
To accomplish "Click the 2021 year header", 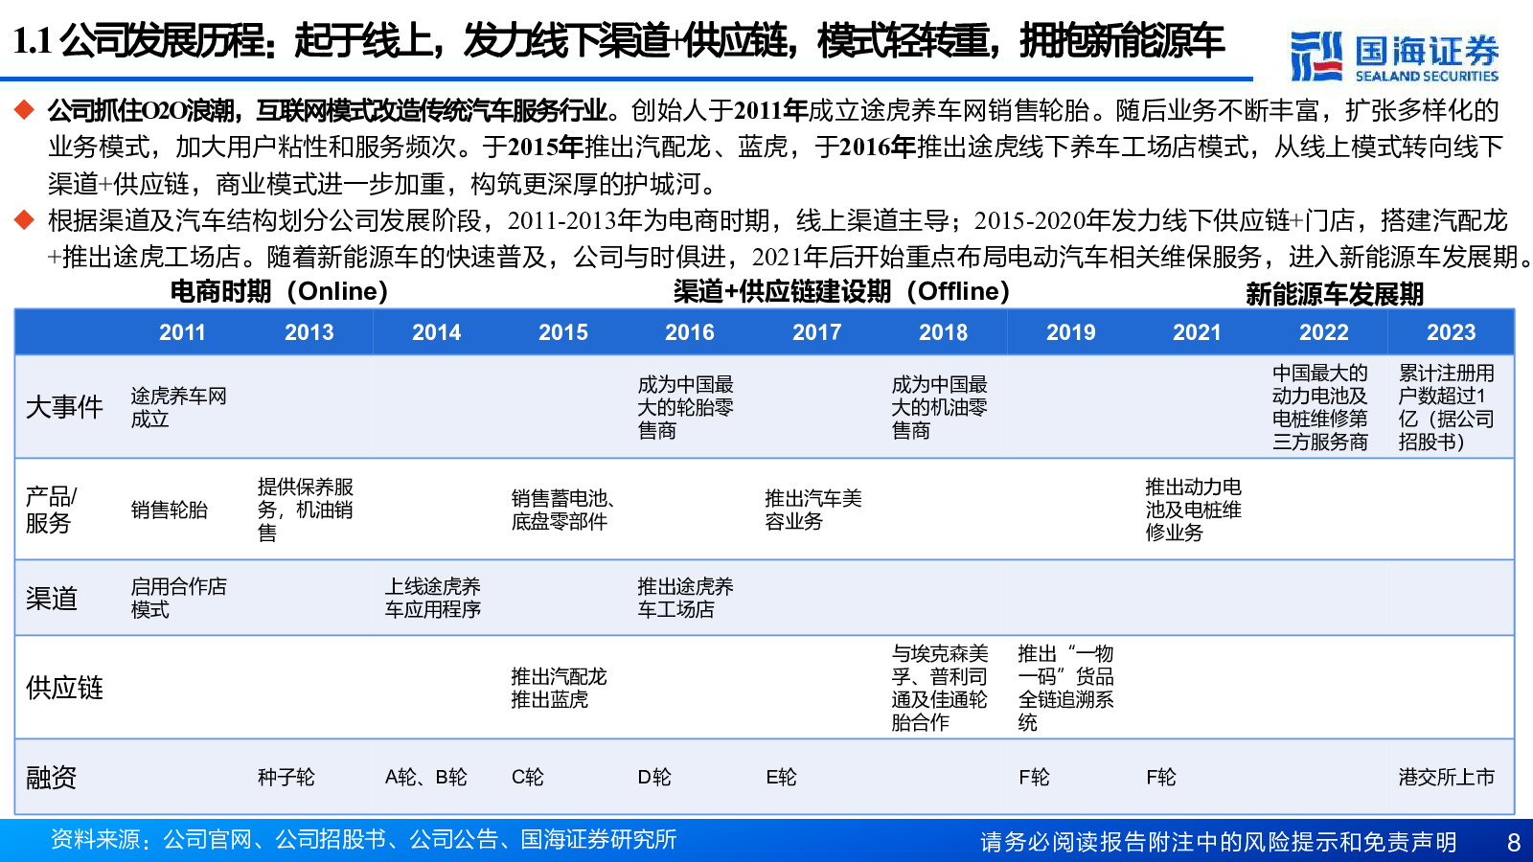I will pyautogui.click(x=1197, y=332).
